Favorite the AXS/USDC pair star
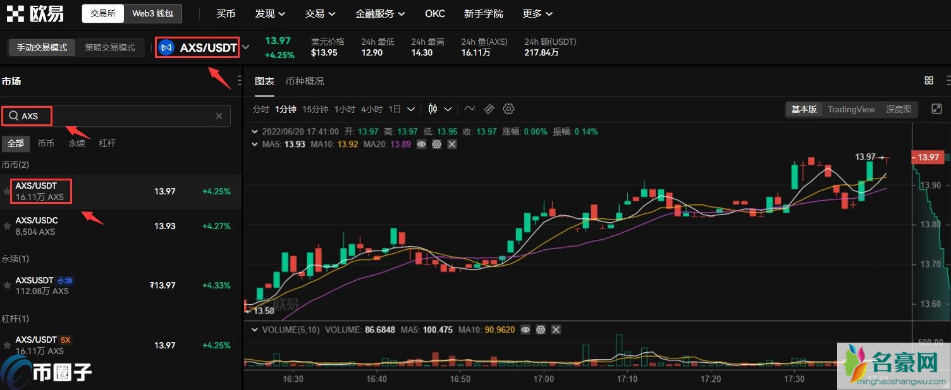This screenshot has width=951, height=390. [7, 226]
